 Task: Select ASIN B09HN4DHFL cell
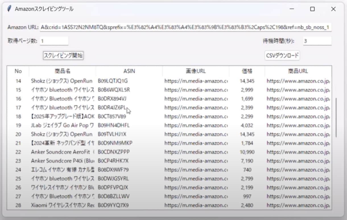(x=113, y=125)
